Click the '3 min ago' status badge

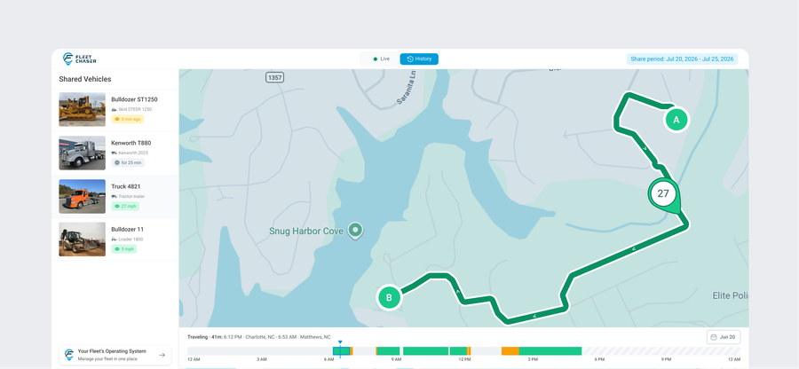click(127, 119)
